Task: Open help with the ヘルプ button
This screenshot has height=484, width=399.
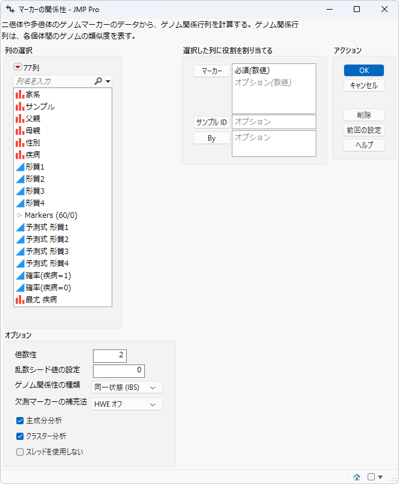Action: tap(364, 145)
